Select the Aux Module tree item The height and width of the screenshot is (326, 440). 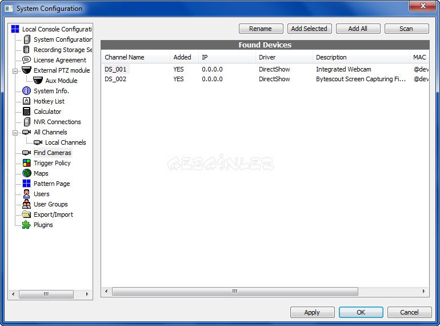point(61,81)
